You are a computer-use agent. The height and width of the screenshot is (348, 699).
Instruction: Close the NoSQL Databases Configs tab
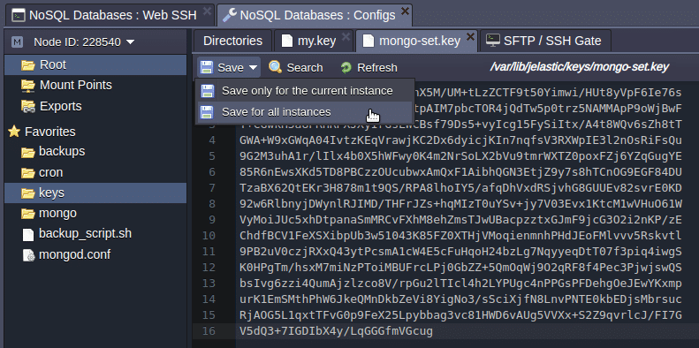point(405,11)
